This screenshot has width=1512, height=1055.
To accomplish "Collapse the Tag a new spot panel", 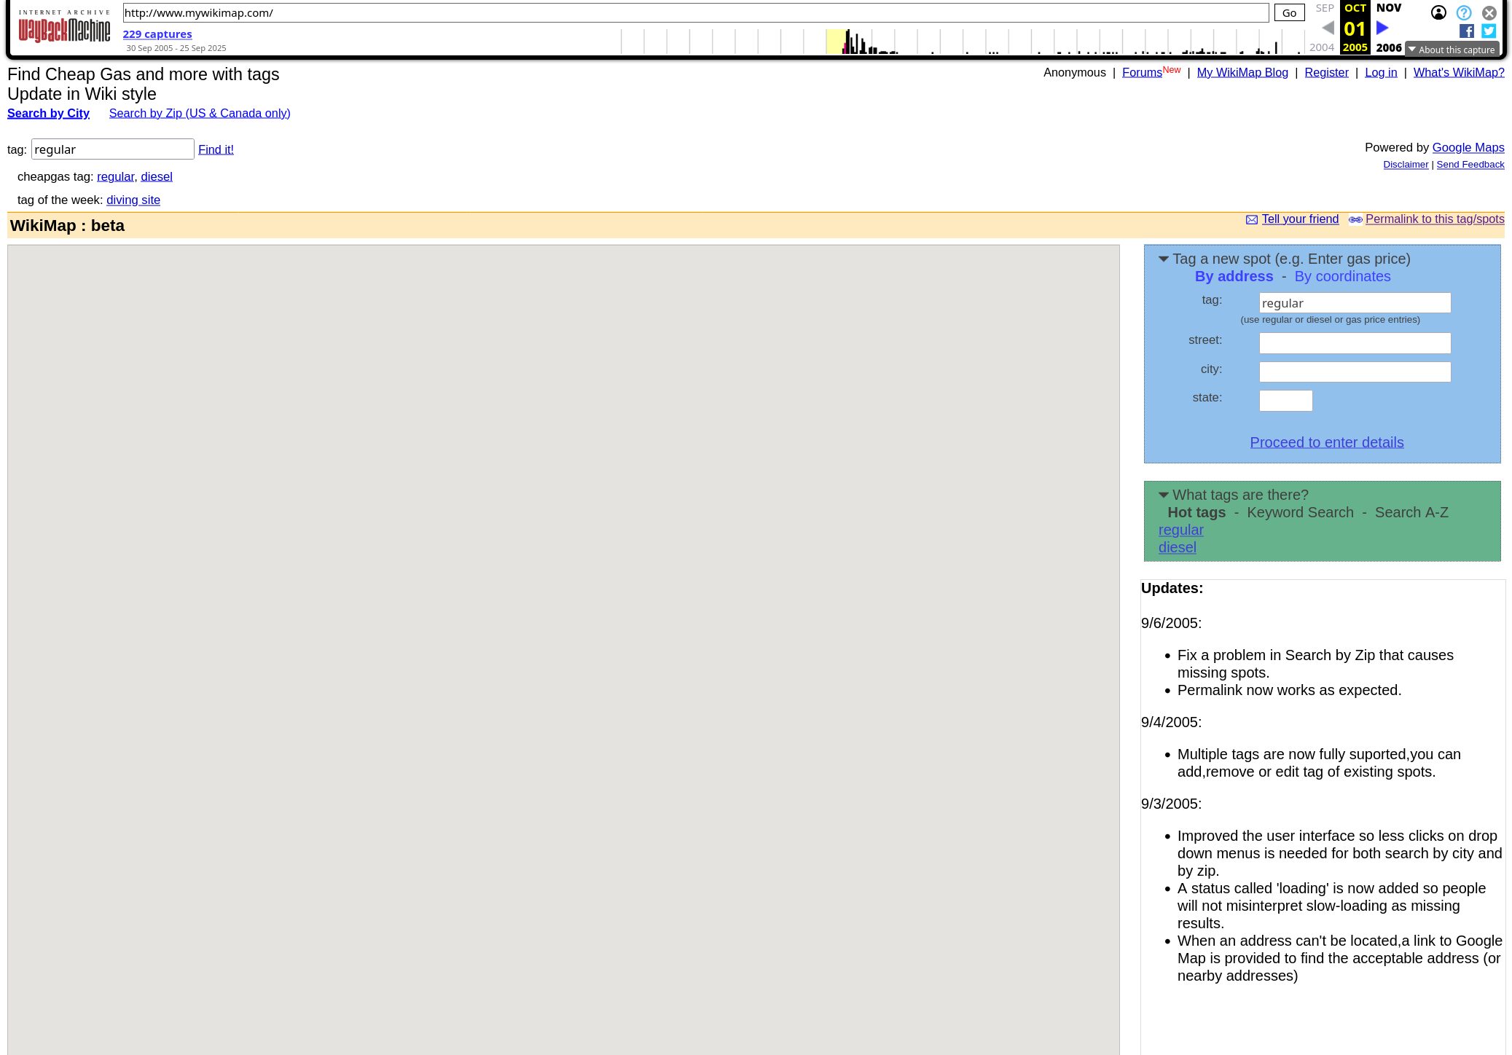I will [x=1164, y=259].
